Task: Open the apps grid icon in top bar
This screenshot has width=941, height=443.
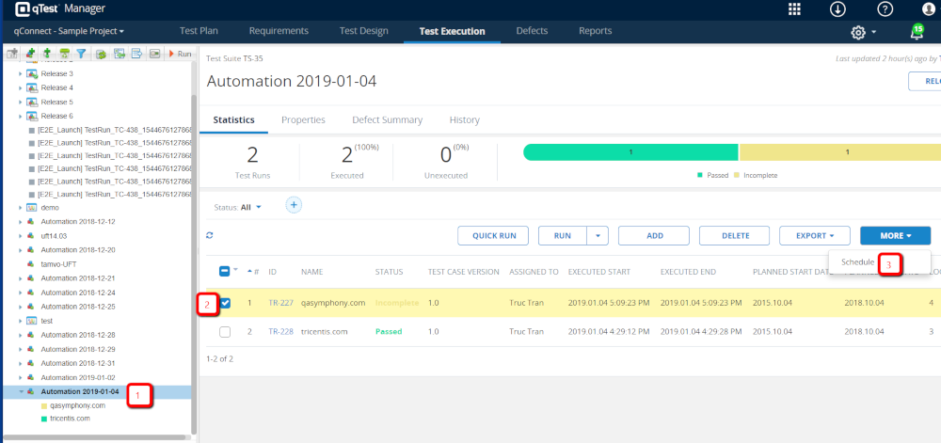Action: tap(794, 9)
